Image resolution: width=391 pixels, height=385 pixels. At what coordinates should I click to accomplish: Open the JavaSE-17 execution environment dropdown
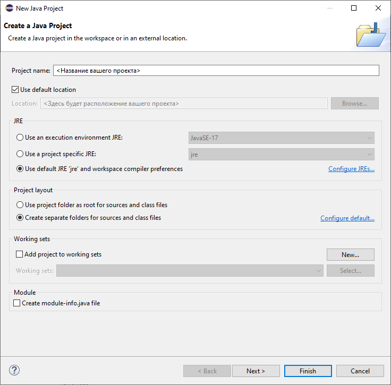[x=281, y=138]
